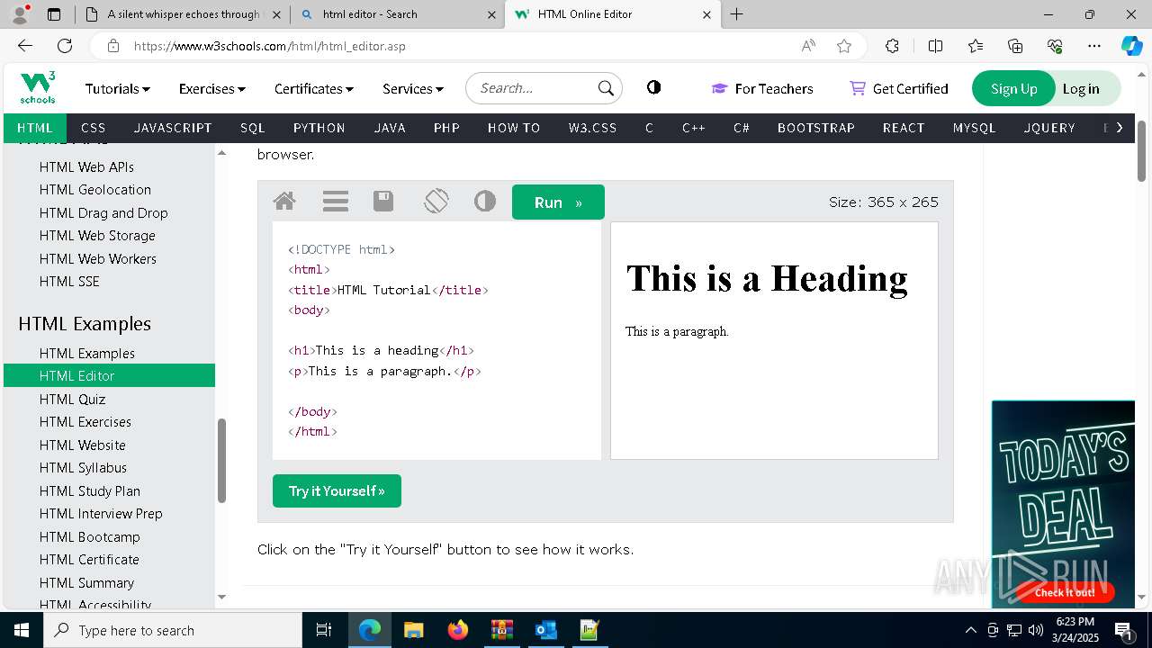Switch to 'A silent whisper echoes' tab
Screen dimensions: 1152x648
click(183, 14)
